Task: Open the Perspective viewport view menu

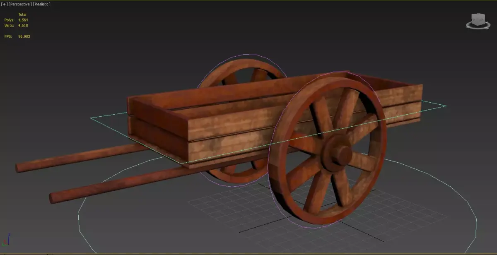Action: point(20,4)
